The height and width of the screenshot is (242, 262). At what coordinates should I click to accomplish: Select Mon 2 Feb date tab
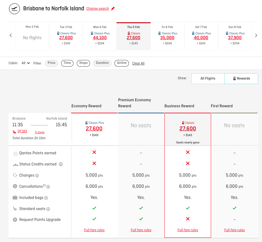32,36
